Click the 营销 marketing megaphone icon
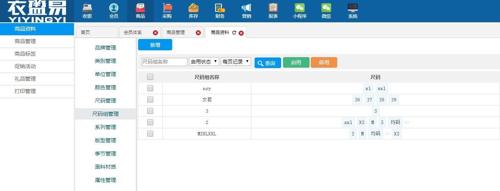 (x=247, y=8)
